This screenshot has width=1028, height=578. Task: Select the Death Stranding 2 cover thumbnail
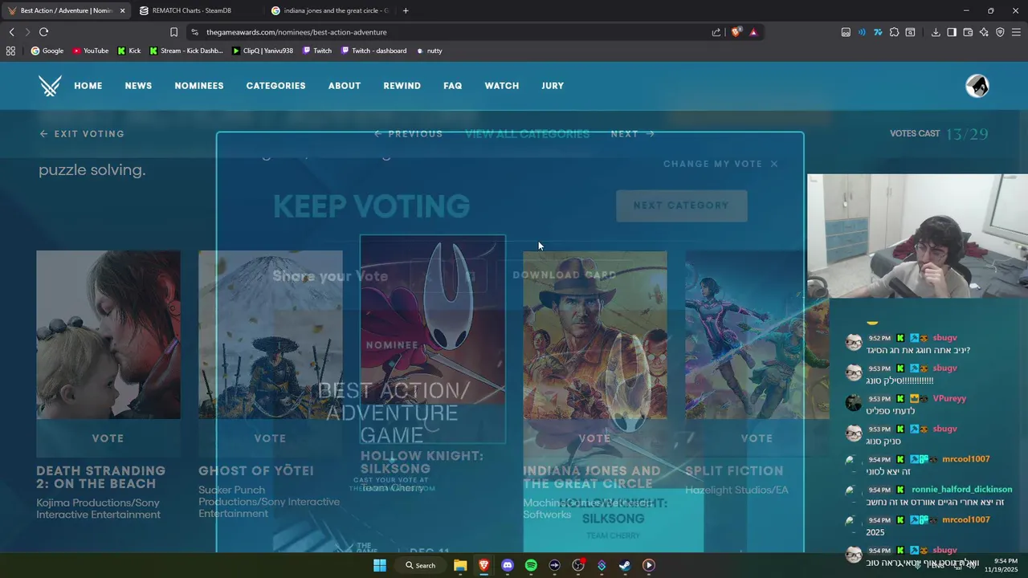tap(108, 335)
